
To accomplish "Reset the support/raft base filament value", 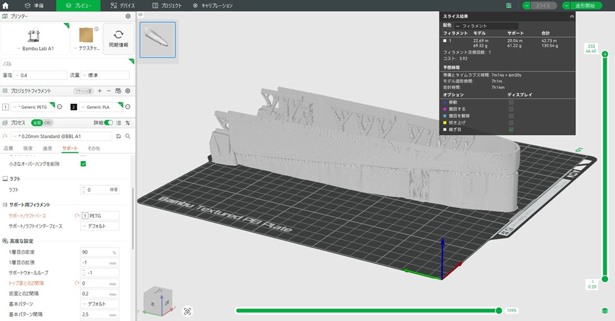I will 77,215.
